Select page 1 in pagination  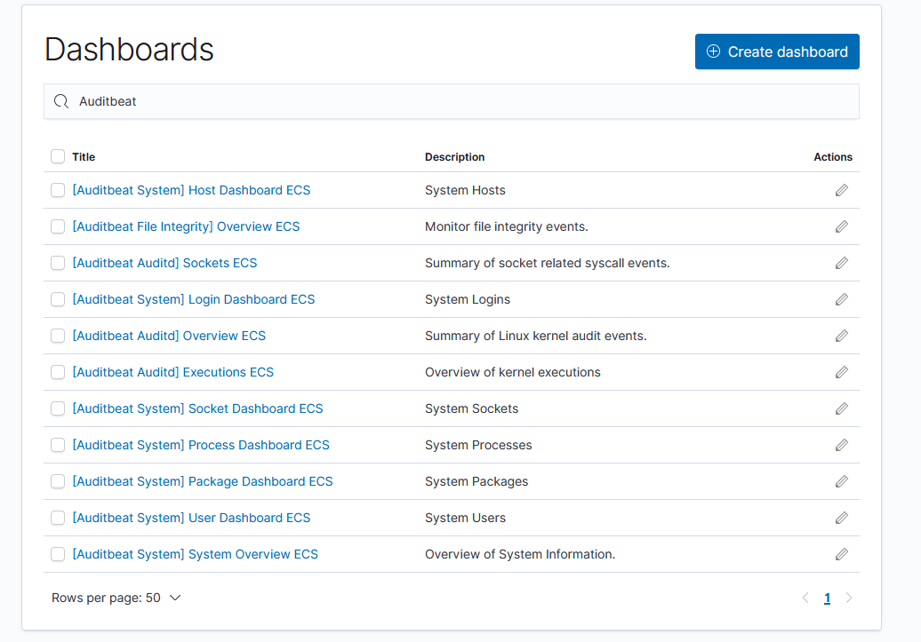pyautogui.click(x=827, y=598)
